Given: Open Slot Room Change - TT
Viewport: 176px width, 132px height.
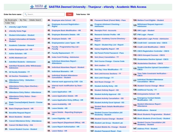Looking at the screenshot, I should tap(104, 82).
